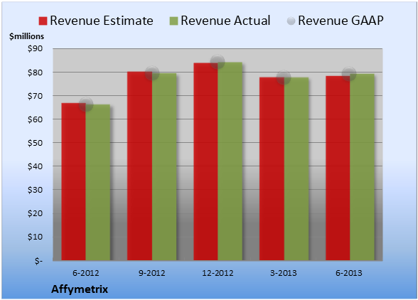Select the red estimate bar for 6-2012
The image size is (418, 300).
click(x=74, y=181)
